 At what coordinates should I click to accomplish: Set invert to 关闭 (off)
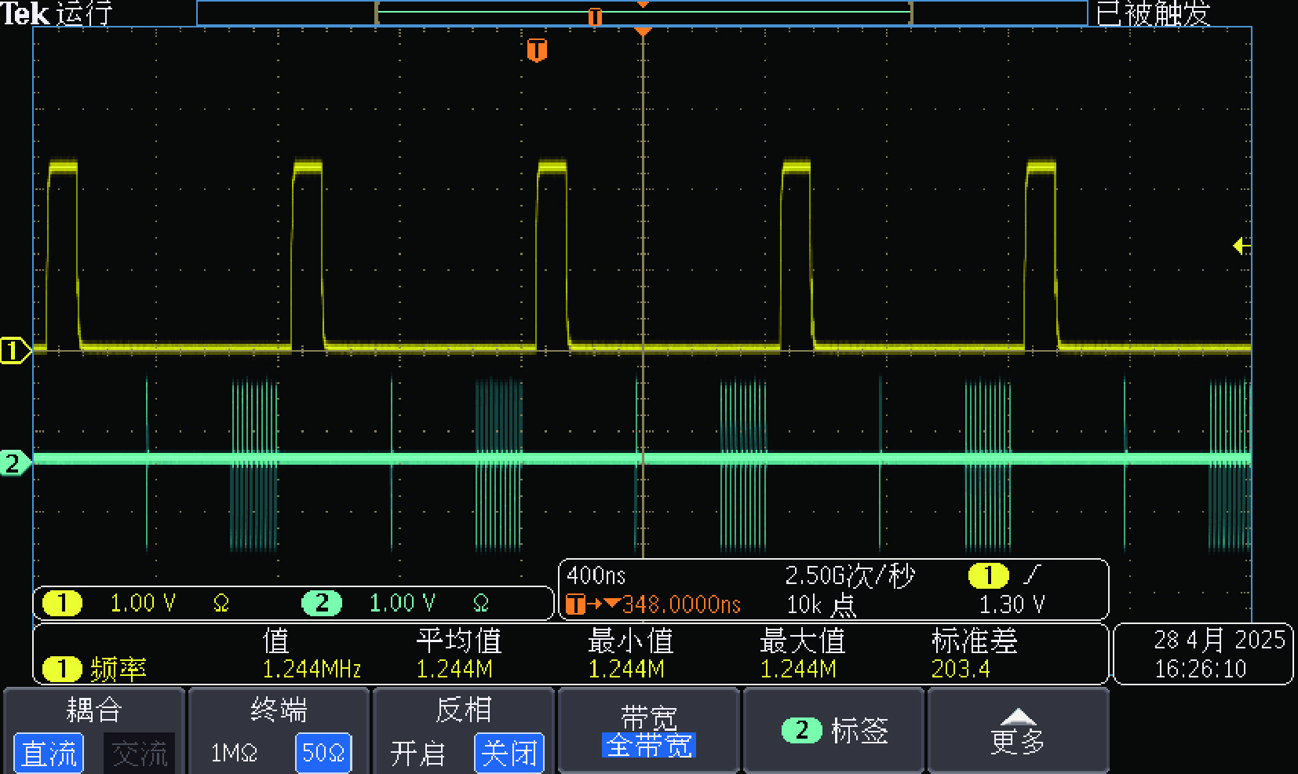point(509,754)
